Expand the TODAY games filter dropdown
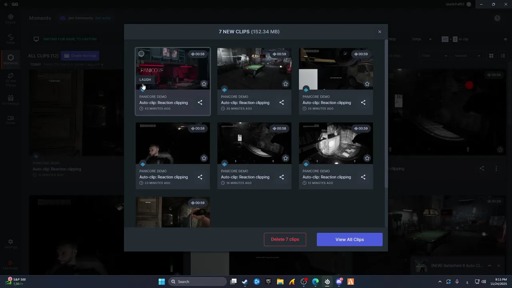 [74, 64]
